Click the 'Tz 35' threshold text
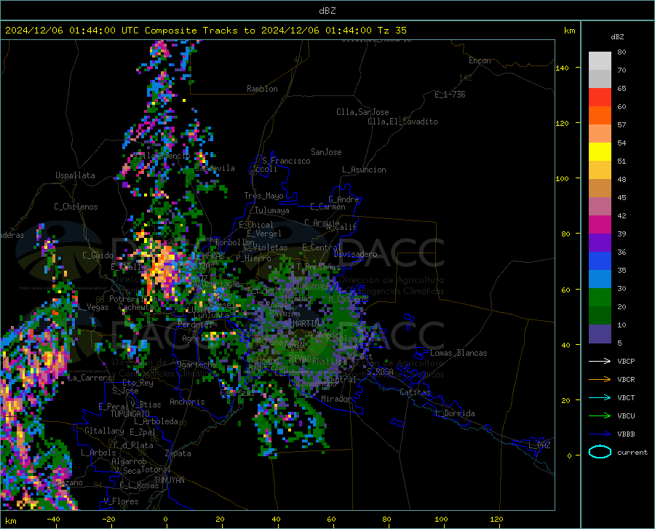 [392, 31]
